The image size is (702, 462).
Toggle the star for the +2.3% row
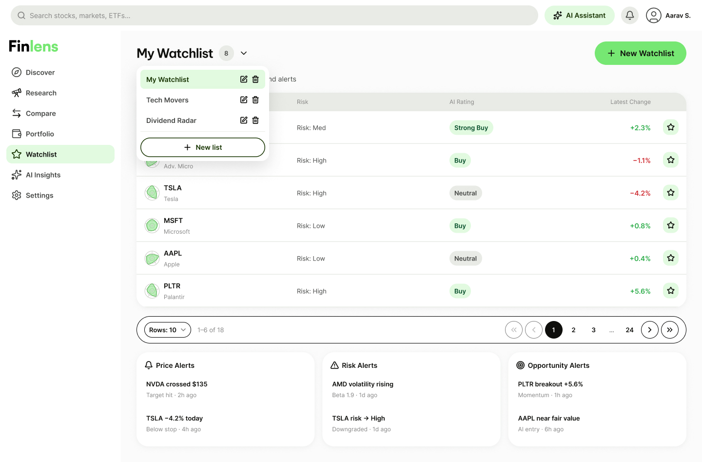(671, 127)
